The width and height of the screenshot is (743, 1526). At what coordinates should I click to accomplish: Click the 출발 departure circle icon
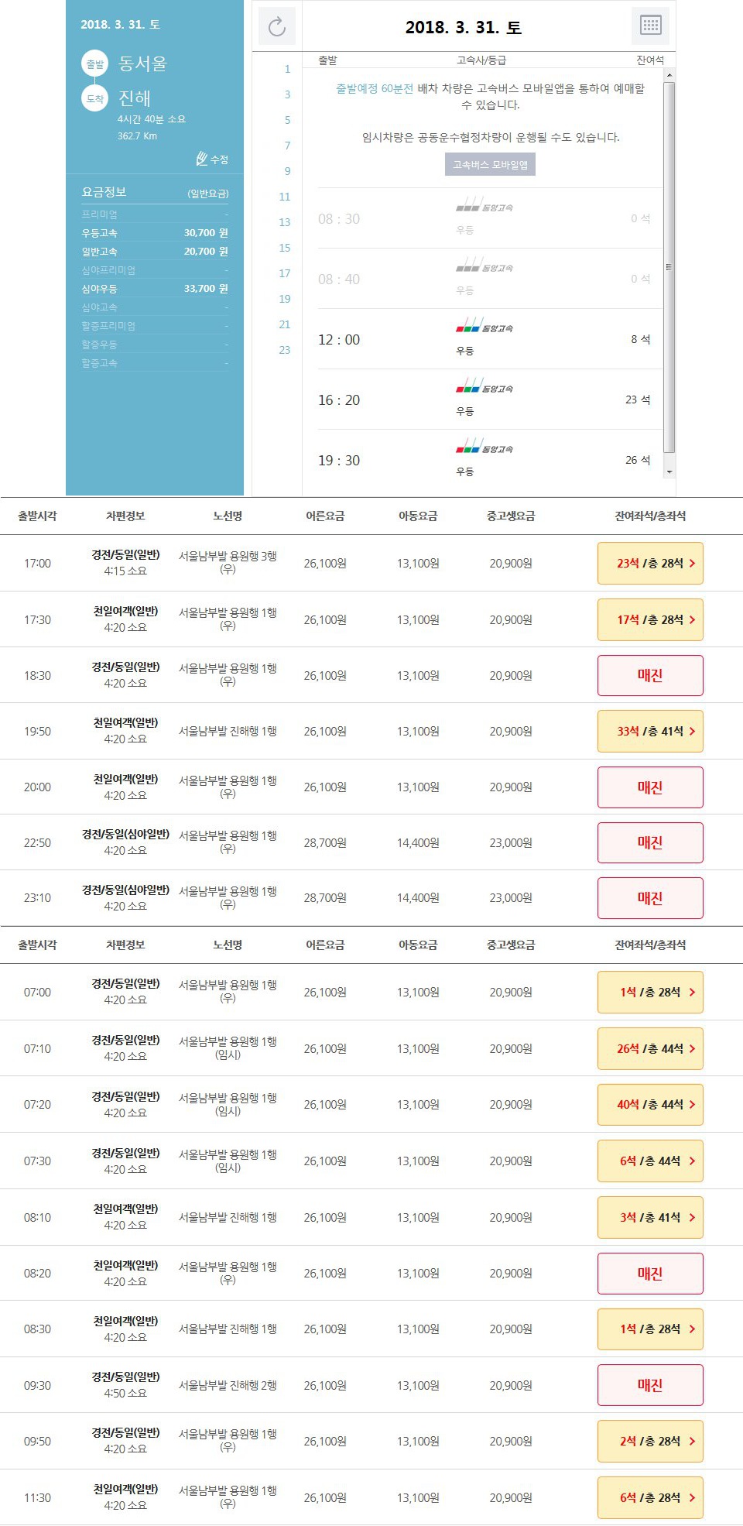tap(94, 63)
